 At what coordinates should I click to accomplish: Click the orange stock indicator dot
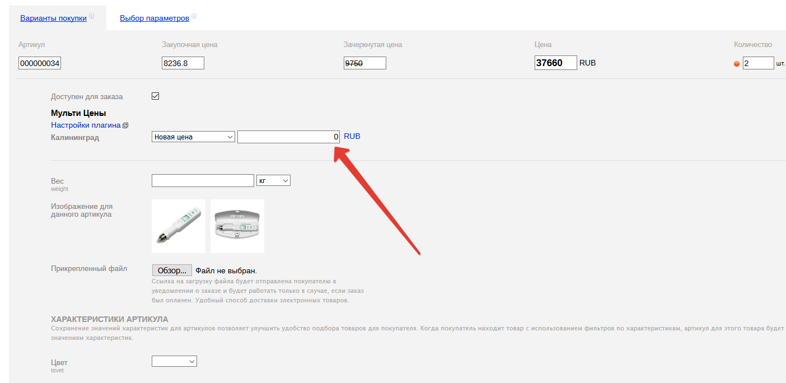[737, 64]
